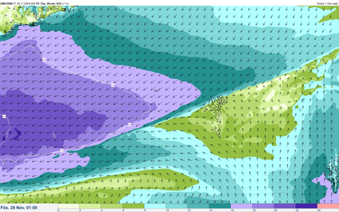This screenshot has height=212, width=339.
Task: Click the legend scale number '20'
Action: tap(275, 210)
